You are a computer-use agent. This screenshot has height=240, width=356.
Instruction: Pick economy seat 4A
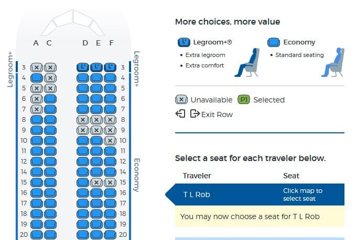(37, 78)
